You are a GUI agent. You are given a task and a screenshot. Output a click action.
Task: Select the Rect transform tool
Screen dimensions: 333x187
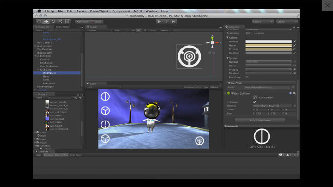67,21
